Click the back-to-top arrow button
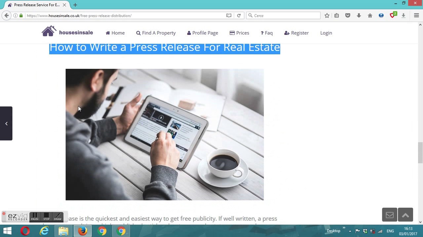The width and height of the screenshot is (423, 237). pos(405,215)
